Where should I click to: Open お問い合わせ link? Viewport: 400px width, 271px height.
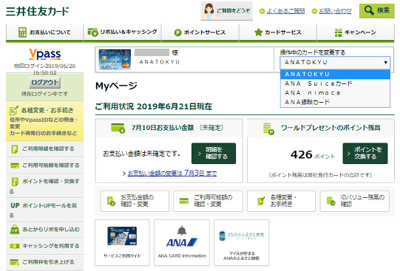(335, 11)
